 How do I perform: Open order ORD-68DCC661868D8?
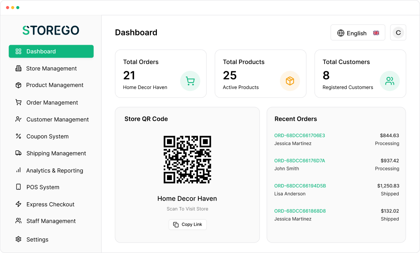coord(300,211)
